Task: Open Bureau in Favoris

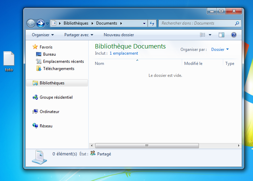Action: (x=49, y=54)
